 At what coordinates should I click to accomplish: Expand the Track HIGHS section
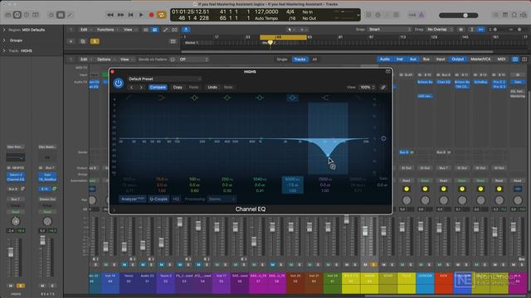4,50
